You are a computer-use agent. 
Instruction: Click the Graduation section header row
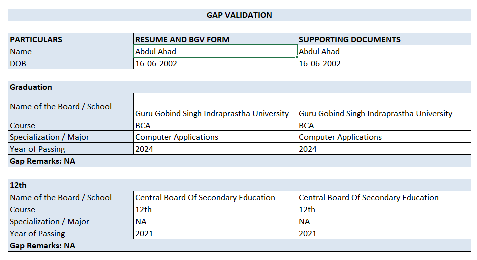pos(239,87)
